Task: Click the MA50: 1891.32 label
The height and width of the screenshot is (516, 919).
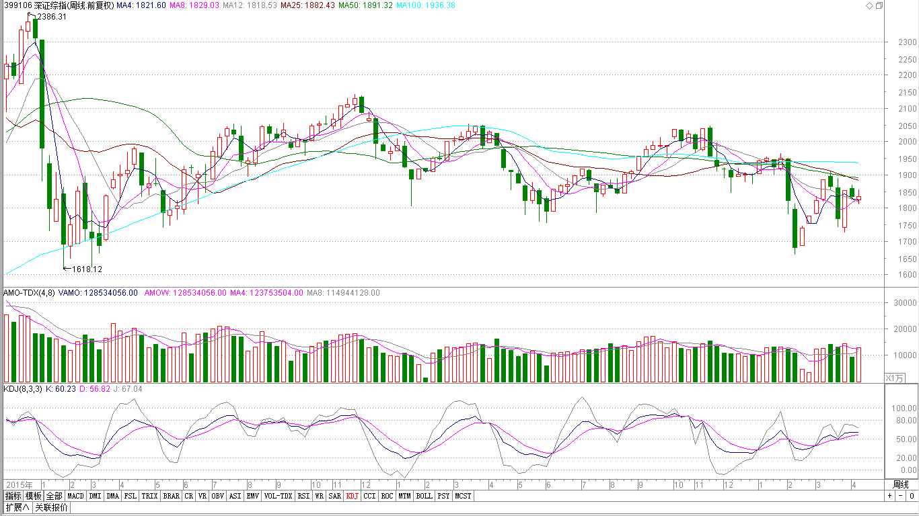Action: (366, 5)
